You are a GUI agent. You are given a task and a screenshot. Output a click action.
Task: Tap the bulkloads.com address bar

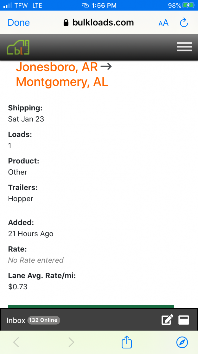(99, 23)
